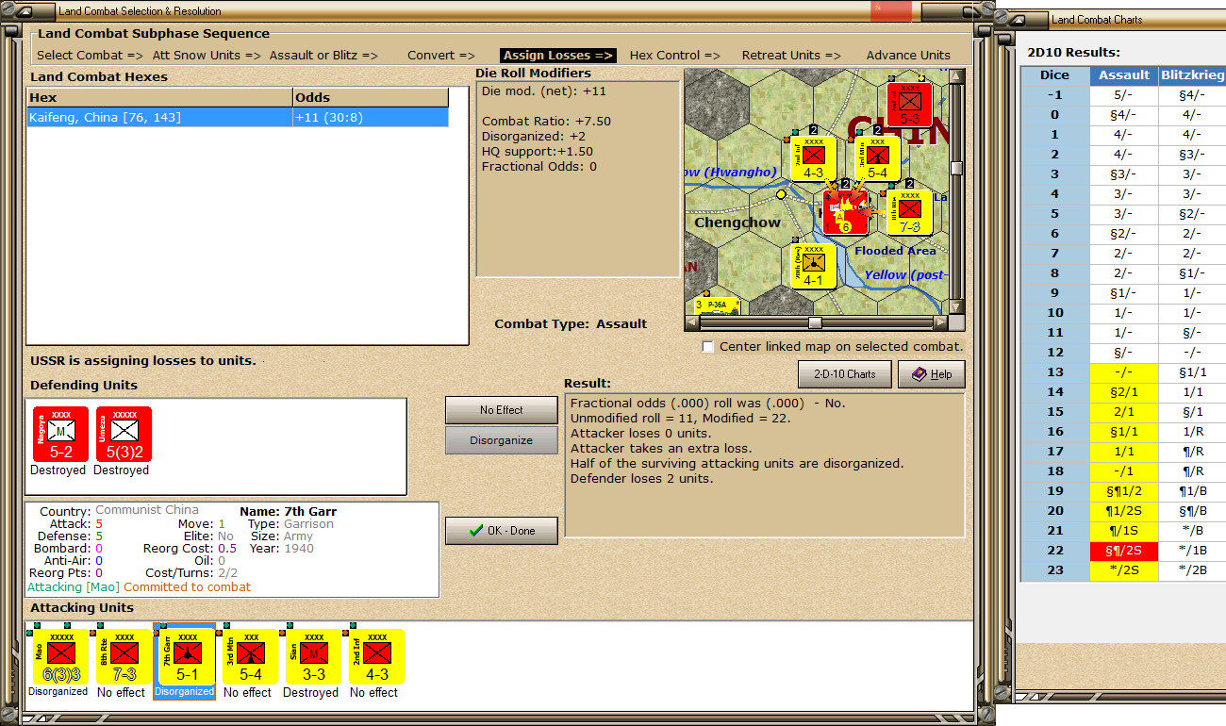This screenshot has height=726, width=1226.
Task: Click the map's vertical scrollbar thumb
Action: tap(957, 169)
